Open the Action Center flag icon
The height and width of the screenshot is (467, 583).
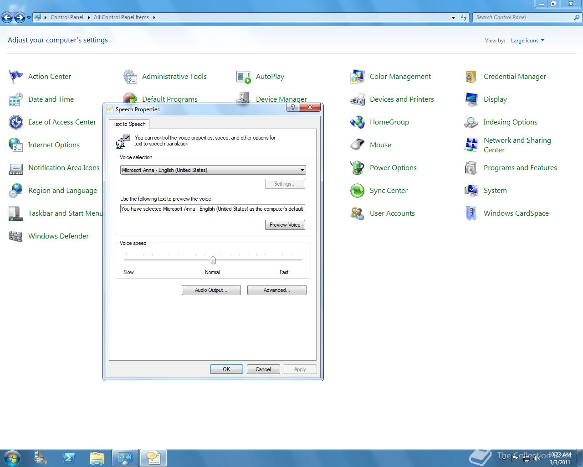pyautogui.click(x=16, y=77)
